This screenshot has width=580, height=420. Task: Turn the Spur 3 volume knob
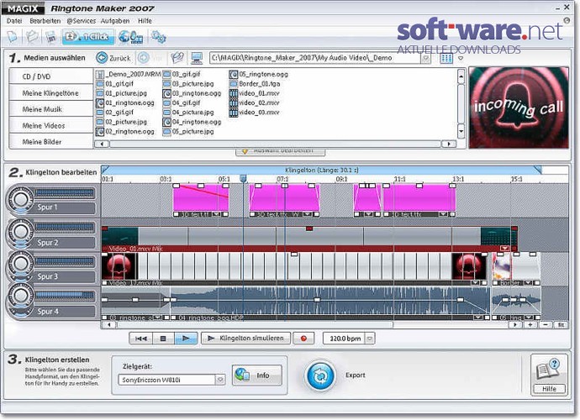tap(20, 265)
